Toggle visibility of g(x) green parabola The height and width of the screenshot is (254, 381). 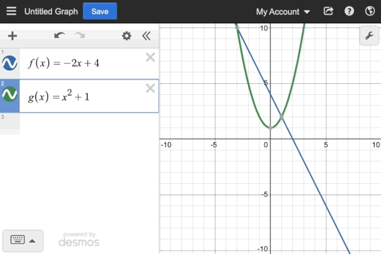click(10, 95)
